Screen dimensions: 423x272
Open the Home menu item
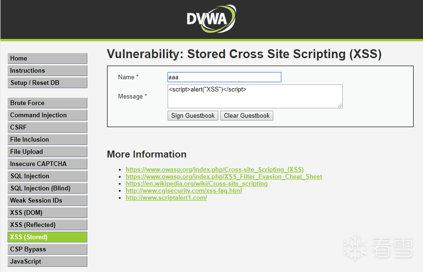pos(47,58)
